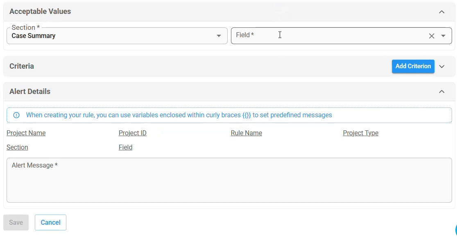Viewport: 457px width, 237px height.
Task: Collapse the Acceptable Values section
Action: tap(442, 12)
